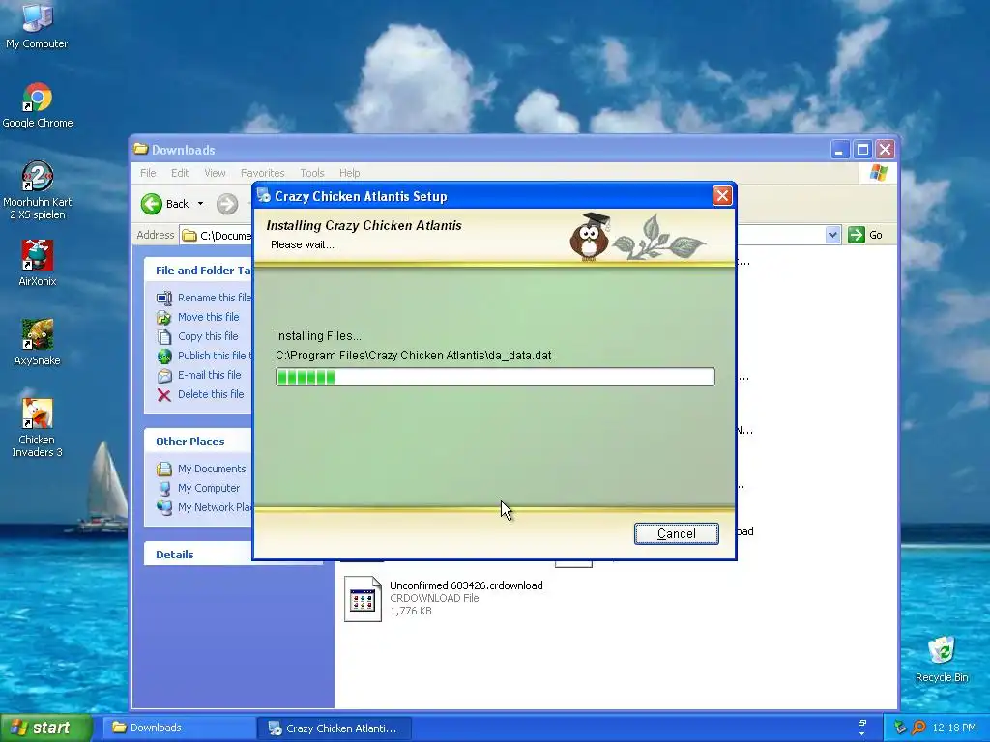
Task: Expand the Address bar dropdown
Action: 832,235
